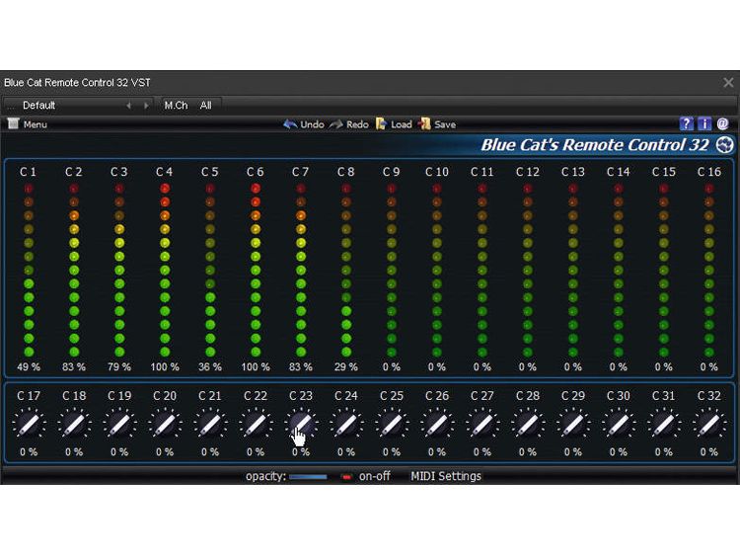This screenshot has height=556, width=740.
Task: Click the C 23 knob
Action: 301,424
